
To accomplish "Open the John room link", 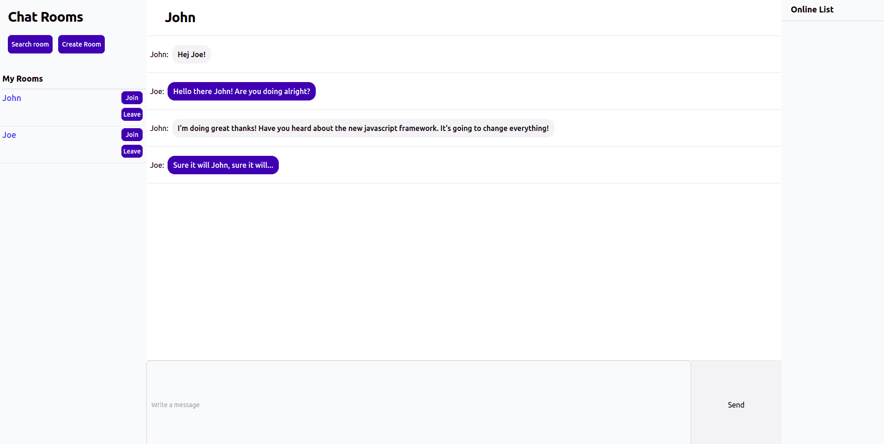I will click(x=12, y=98).
